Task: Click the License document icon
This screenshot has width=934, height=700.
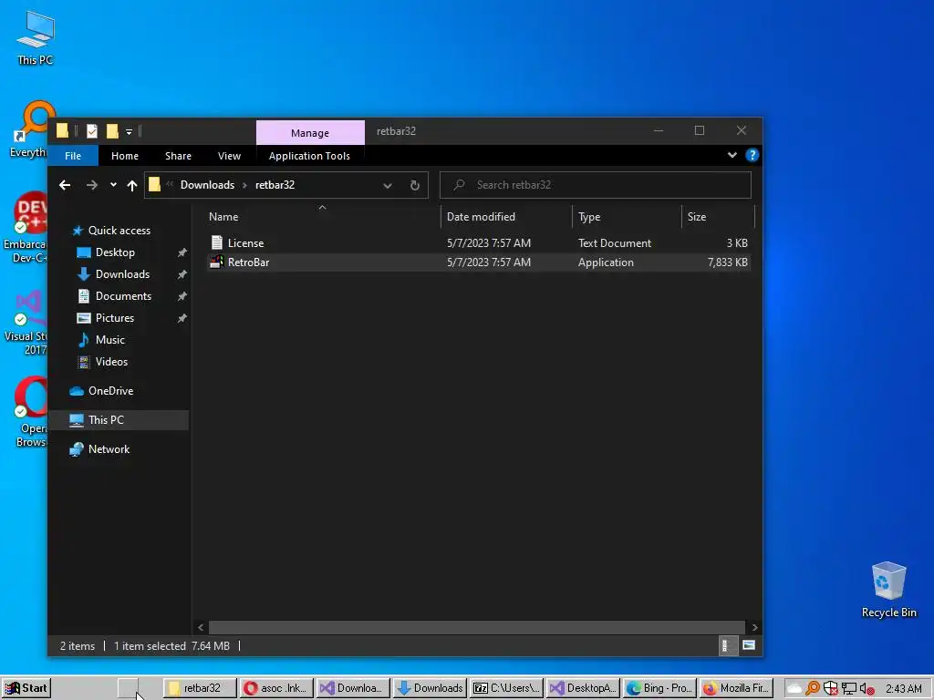Action: tap(217, 242)
